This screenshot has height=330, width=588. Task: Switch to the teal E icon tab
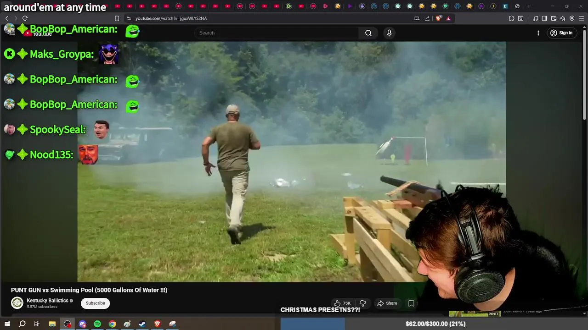[x=505, y=6]
